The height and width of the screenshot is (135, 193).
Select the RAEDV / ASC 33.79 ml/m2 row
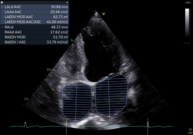tap(34, 42)
